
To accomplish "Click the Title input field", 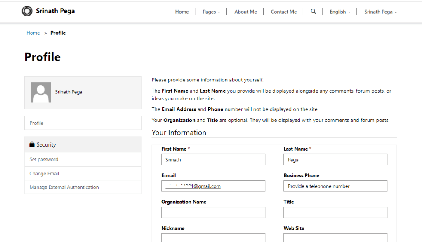I will [335, 212].
